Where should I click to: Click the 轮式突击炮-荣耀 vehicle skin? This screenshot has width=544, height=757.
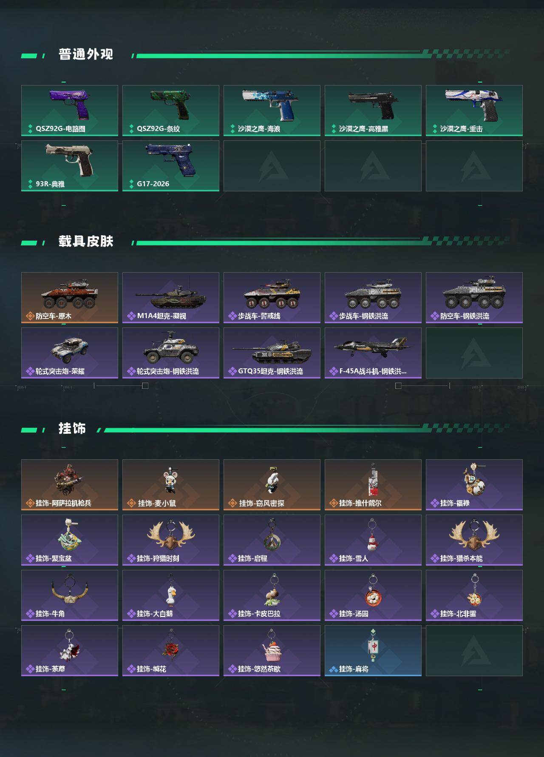coord(70,353)
